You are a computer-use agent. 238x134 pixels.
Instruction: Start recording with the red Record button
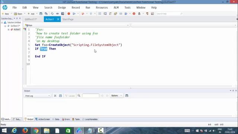coord(69,14)
